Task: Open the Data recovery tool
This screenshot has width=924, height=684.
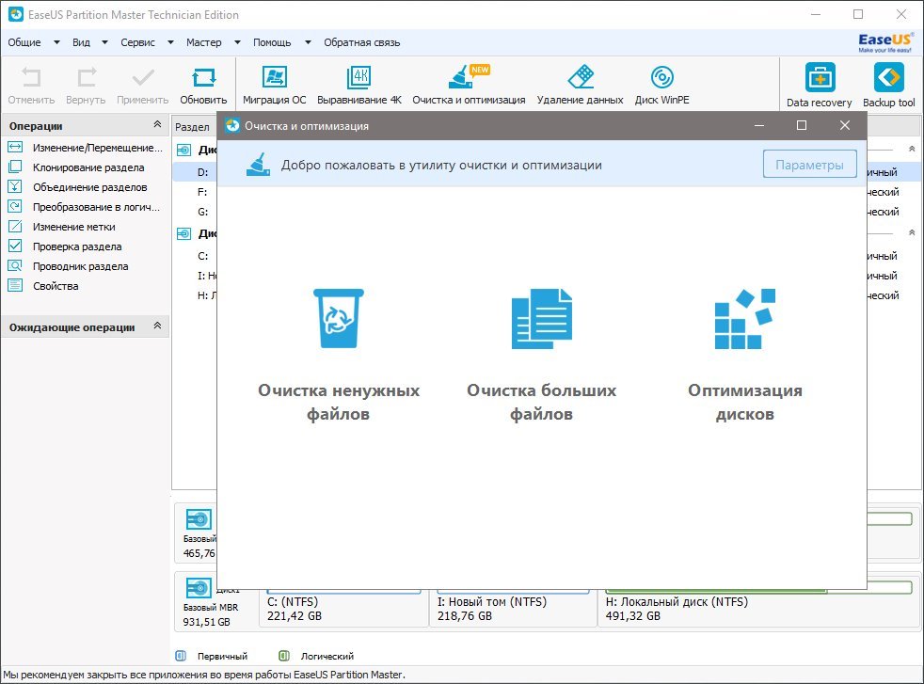Action: pos(819,86)
